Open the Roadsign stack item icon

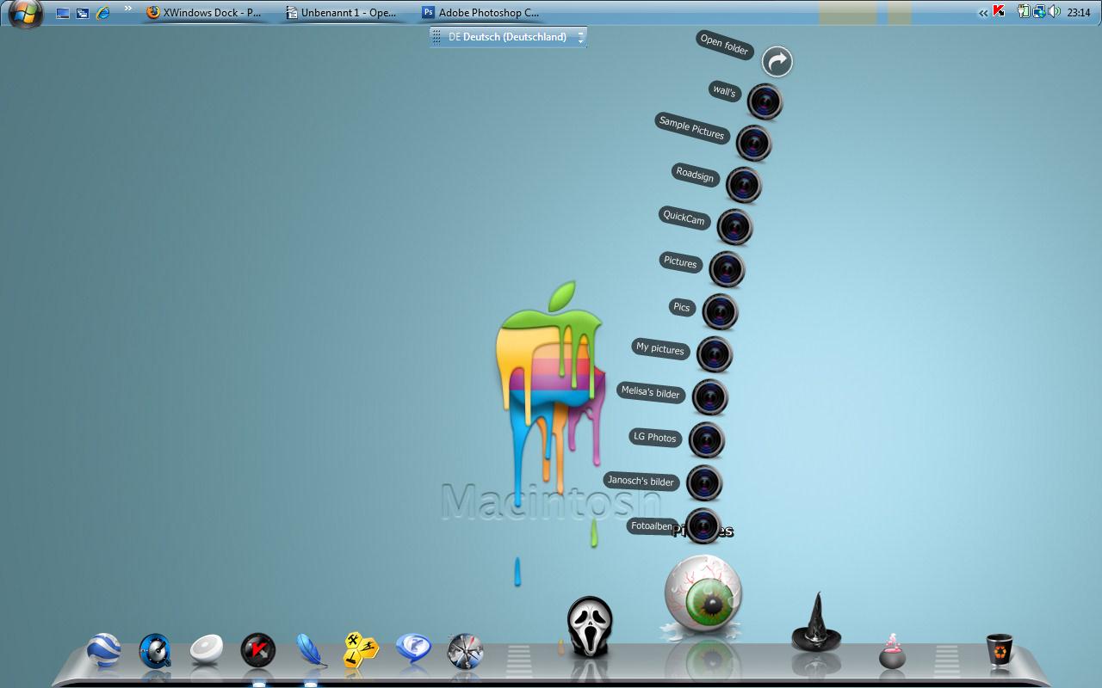click(744, 185)
